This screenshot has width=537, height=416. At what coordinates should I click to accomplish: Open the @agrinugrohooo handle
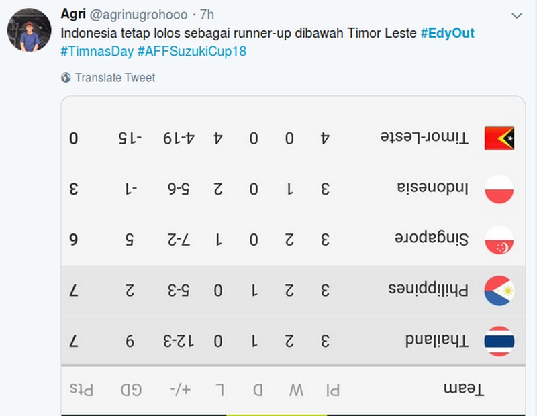pos(138,15)
